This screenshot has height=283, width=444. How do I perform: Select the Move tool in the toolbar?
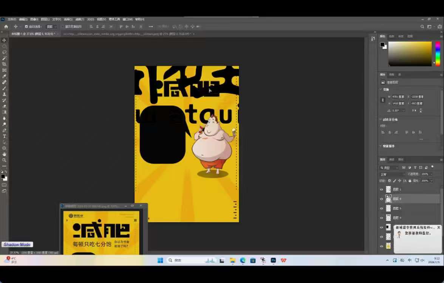[5, 40]
